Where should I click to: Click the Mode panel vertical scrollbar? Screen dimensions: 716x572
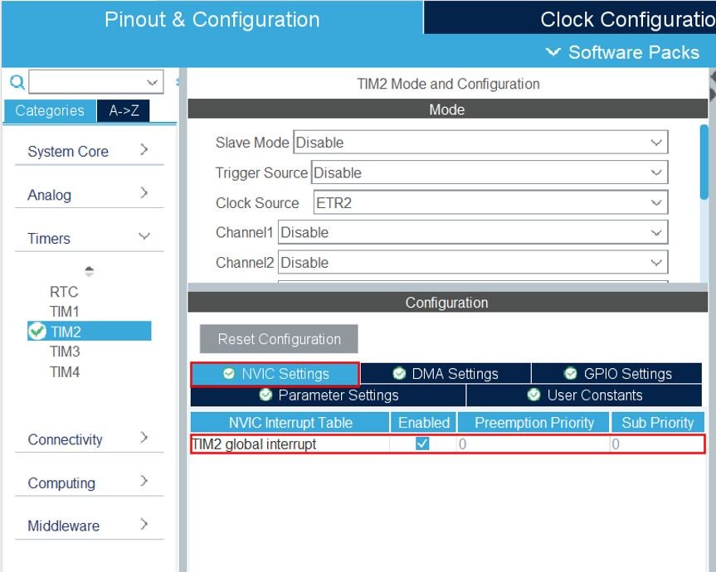[x=704, y=162]
